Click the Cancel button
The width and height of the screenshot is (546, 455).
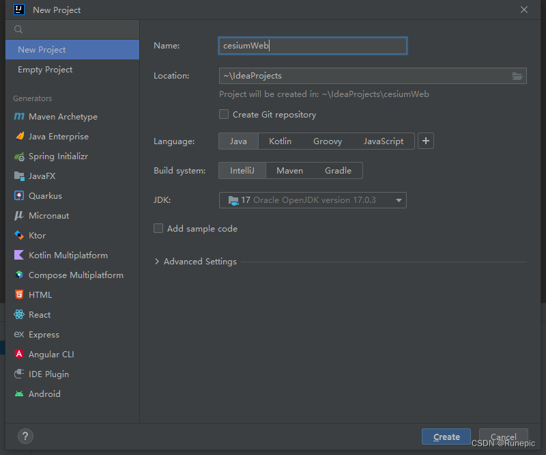pos(504,437)
